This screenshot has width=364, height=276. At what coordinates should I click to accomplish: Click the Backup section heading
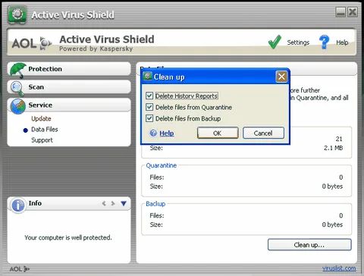pos(155,204)
